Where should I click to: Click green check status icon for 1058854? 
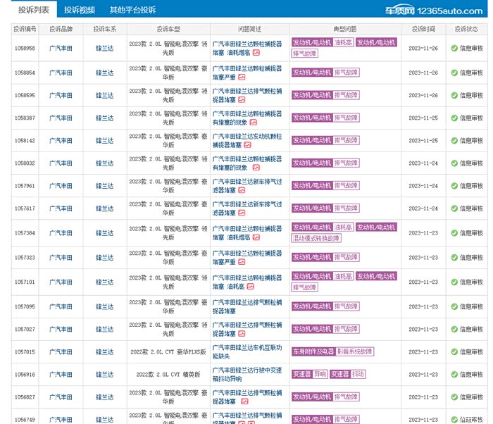tap(454, 73)
